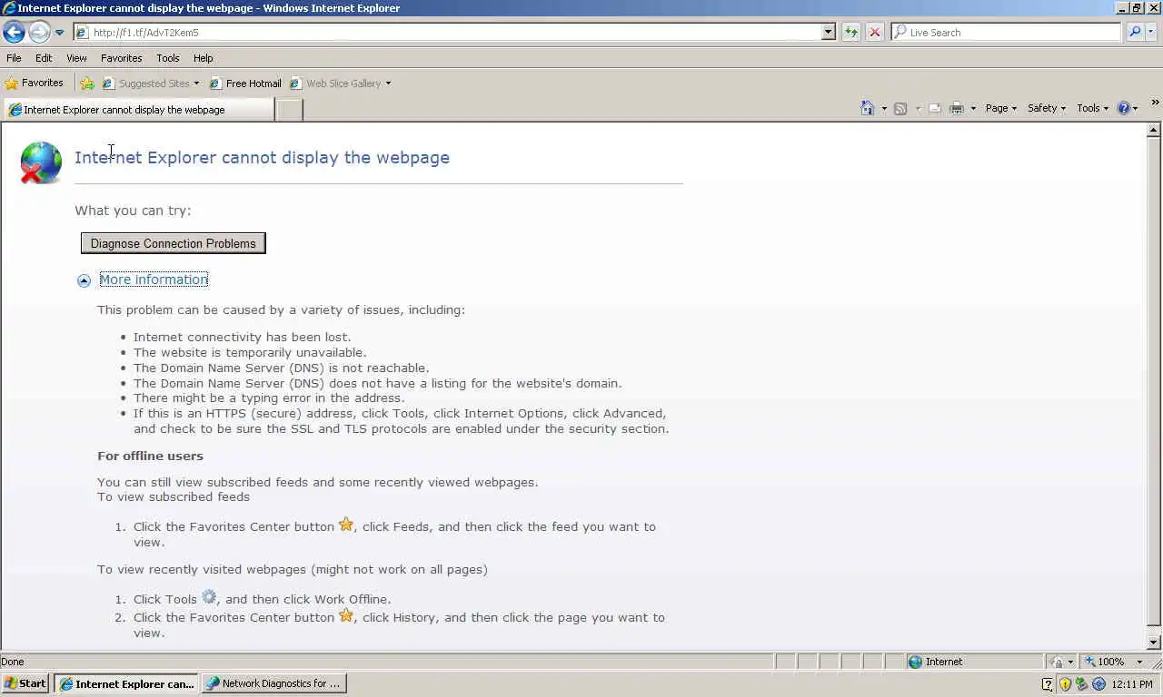Open the recent pages dropdown arrow
Viewport: 1163px width, 697px height.
tap(59, 33)
